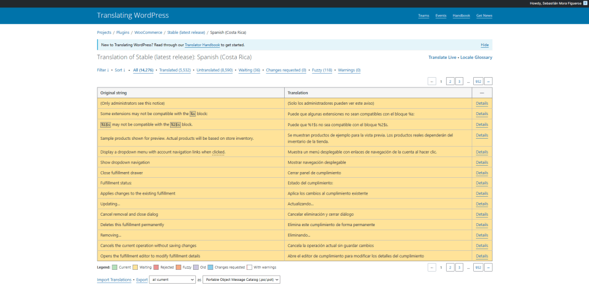
Task: Select the 'Removing…' original string row
Action: [190, 235]
